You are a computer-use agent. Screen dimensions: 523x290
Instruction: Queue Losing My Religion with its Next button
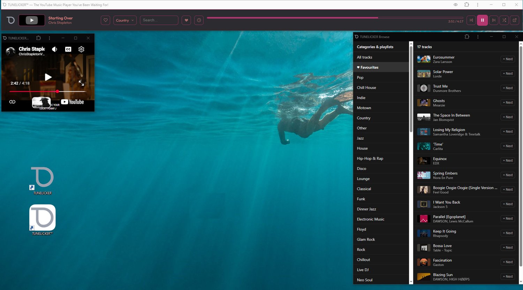(x=508, y=131)
